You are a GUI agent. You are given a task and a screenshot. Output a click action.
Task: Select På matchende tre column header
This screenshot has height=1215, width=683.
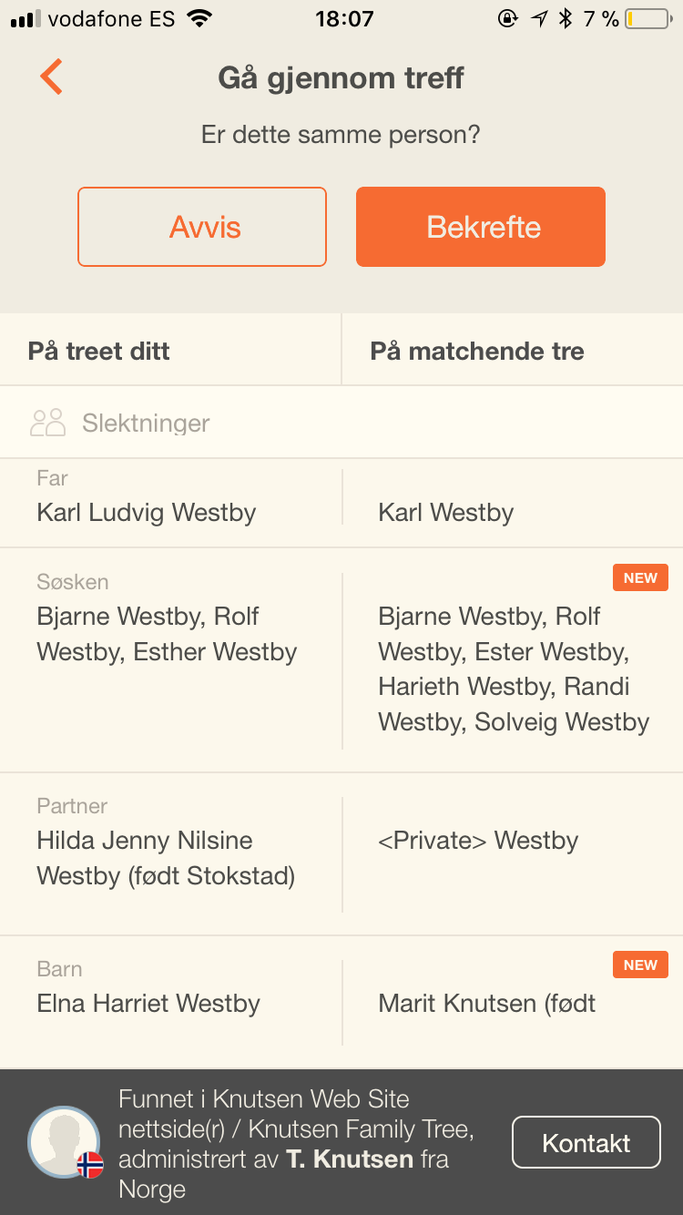click(477, 351)
